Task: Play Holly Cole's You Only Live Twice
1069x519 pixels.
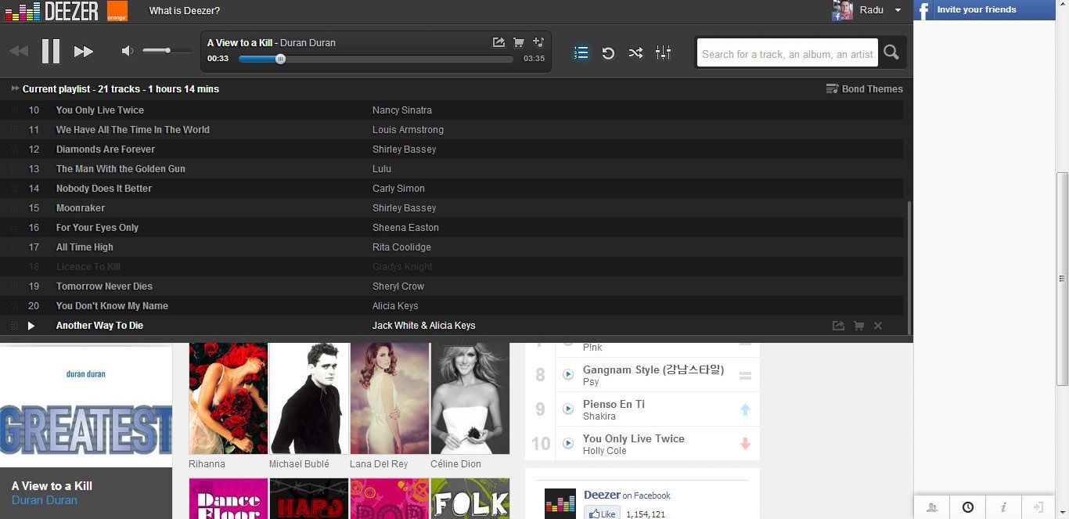Action: (568, 444)
